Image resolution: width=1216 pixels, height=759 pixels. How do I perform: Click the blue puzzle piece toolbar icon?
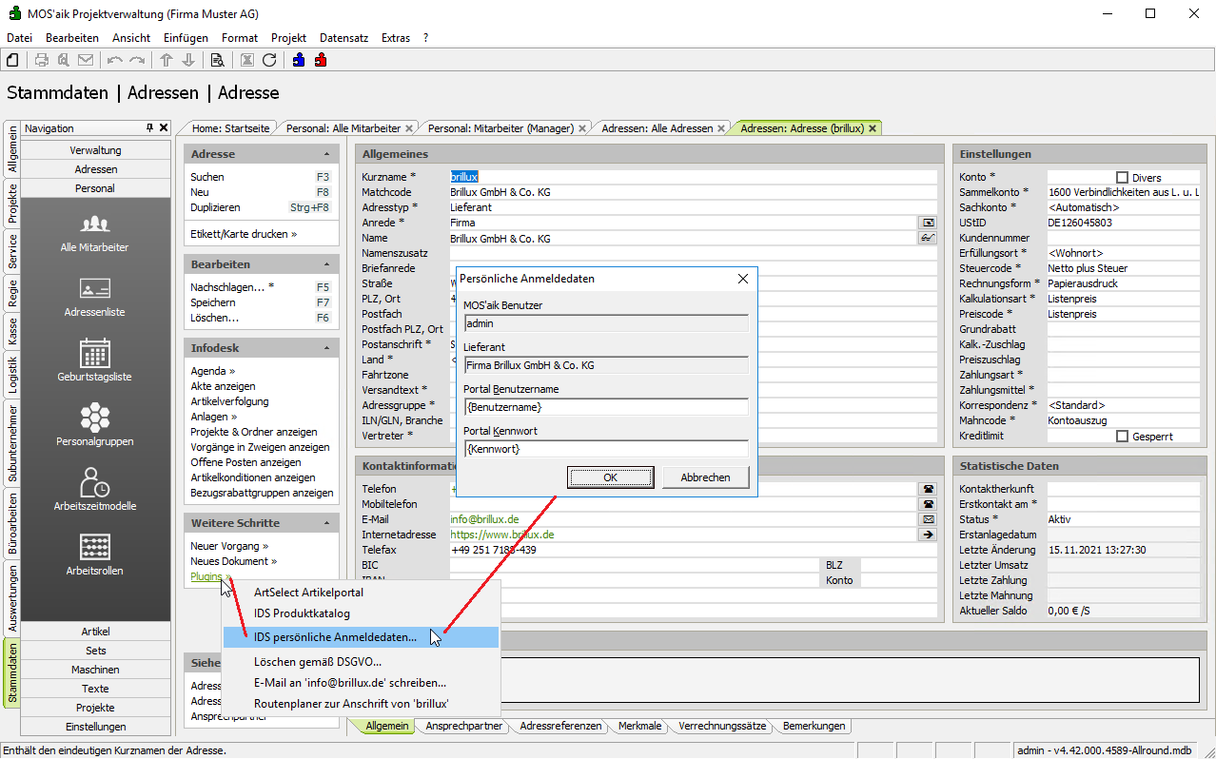point(299,60)
